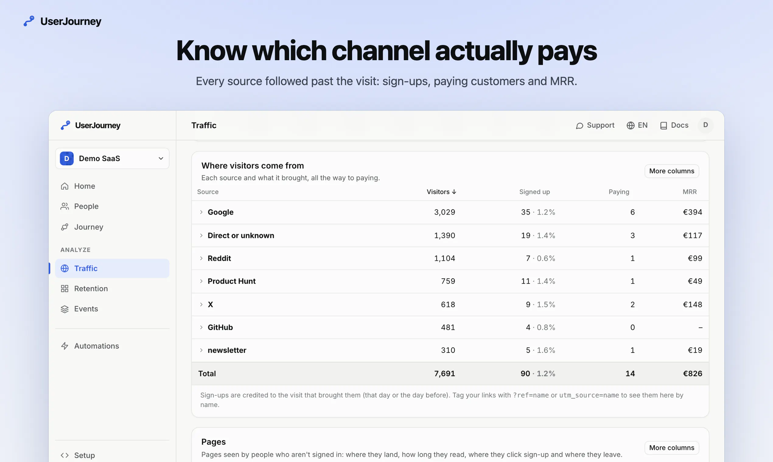Click More columns in Where visitors come from
This screenshot has height=462, width=773.
[672, 171]
